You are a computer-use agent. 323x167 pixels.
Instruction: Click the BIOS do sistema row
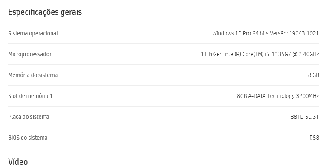pyautogui.click(x=164, y=138)
